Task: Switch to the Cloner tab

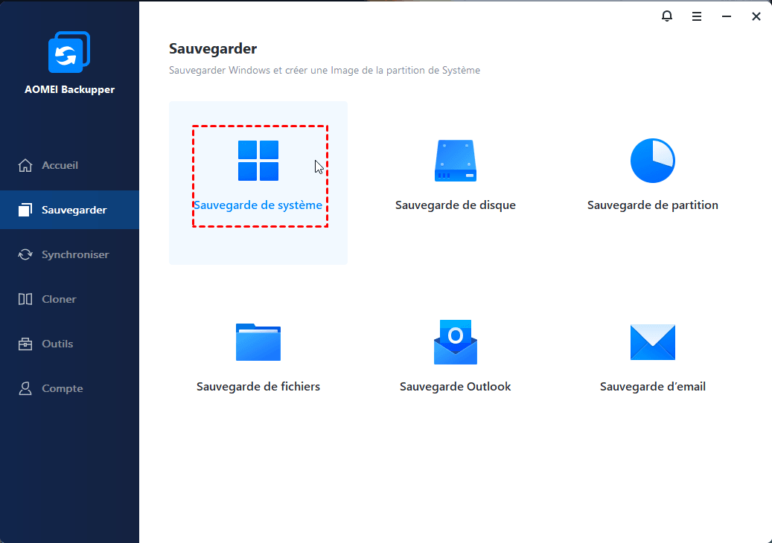Action: click(69, 299)
